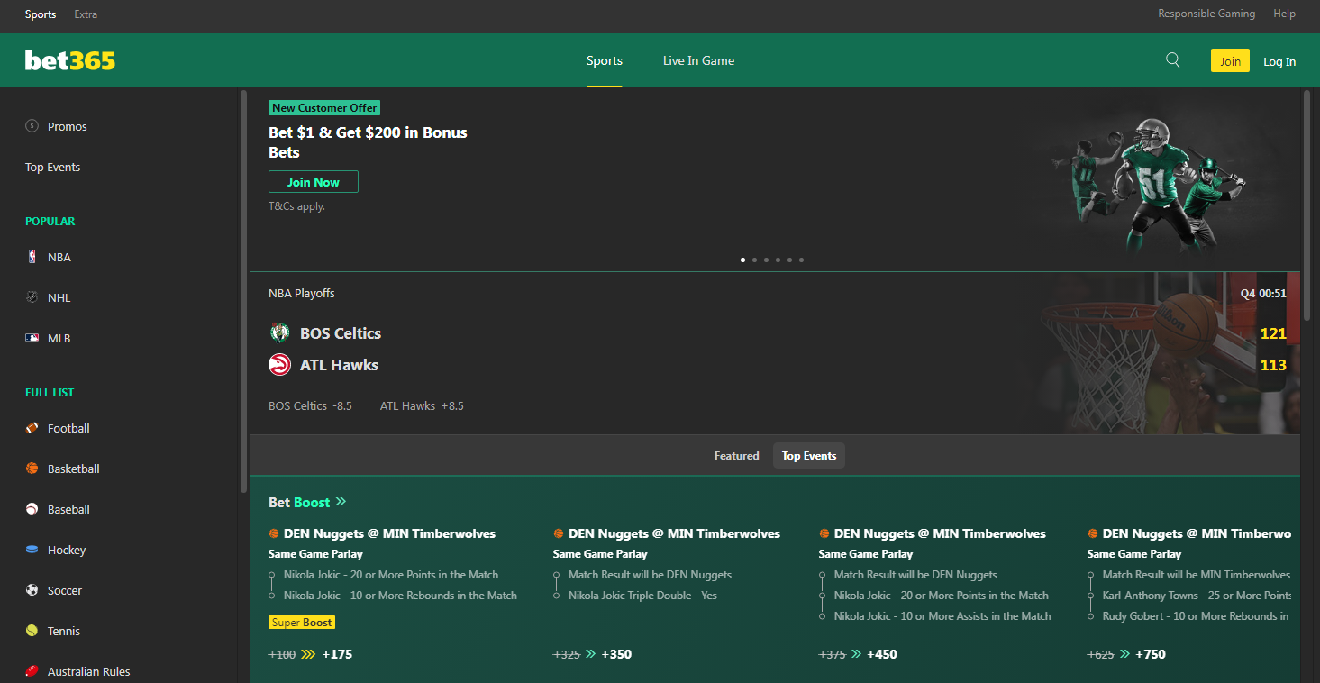Select the second carousel dot

(x=754, y=260)
